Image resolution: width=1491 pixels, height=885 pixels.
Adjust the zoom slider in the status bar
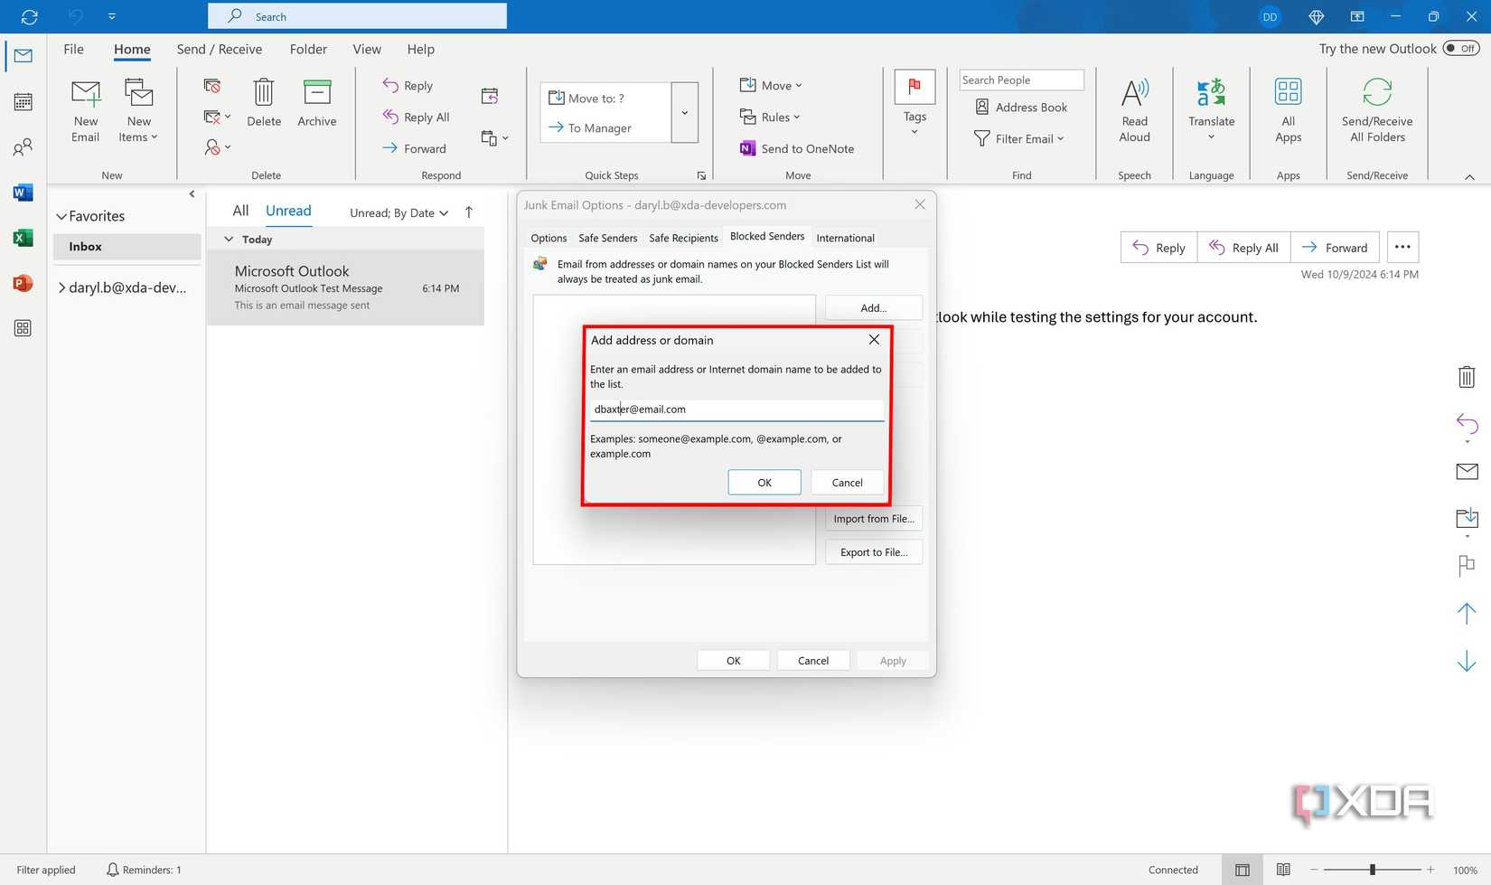[x=1370, y=870]
